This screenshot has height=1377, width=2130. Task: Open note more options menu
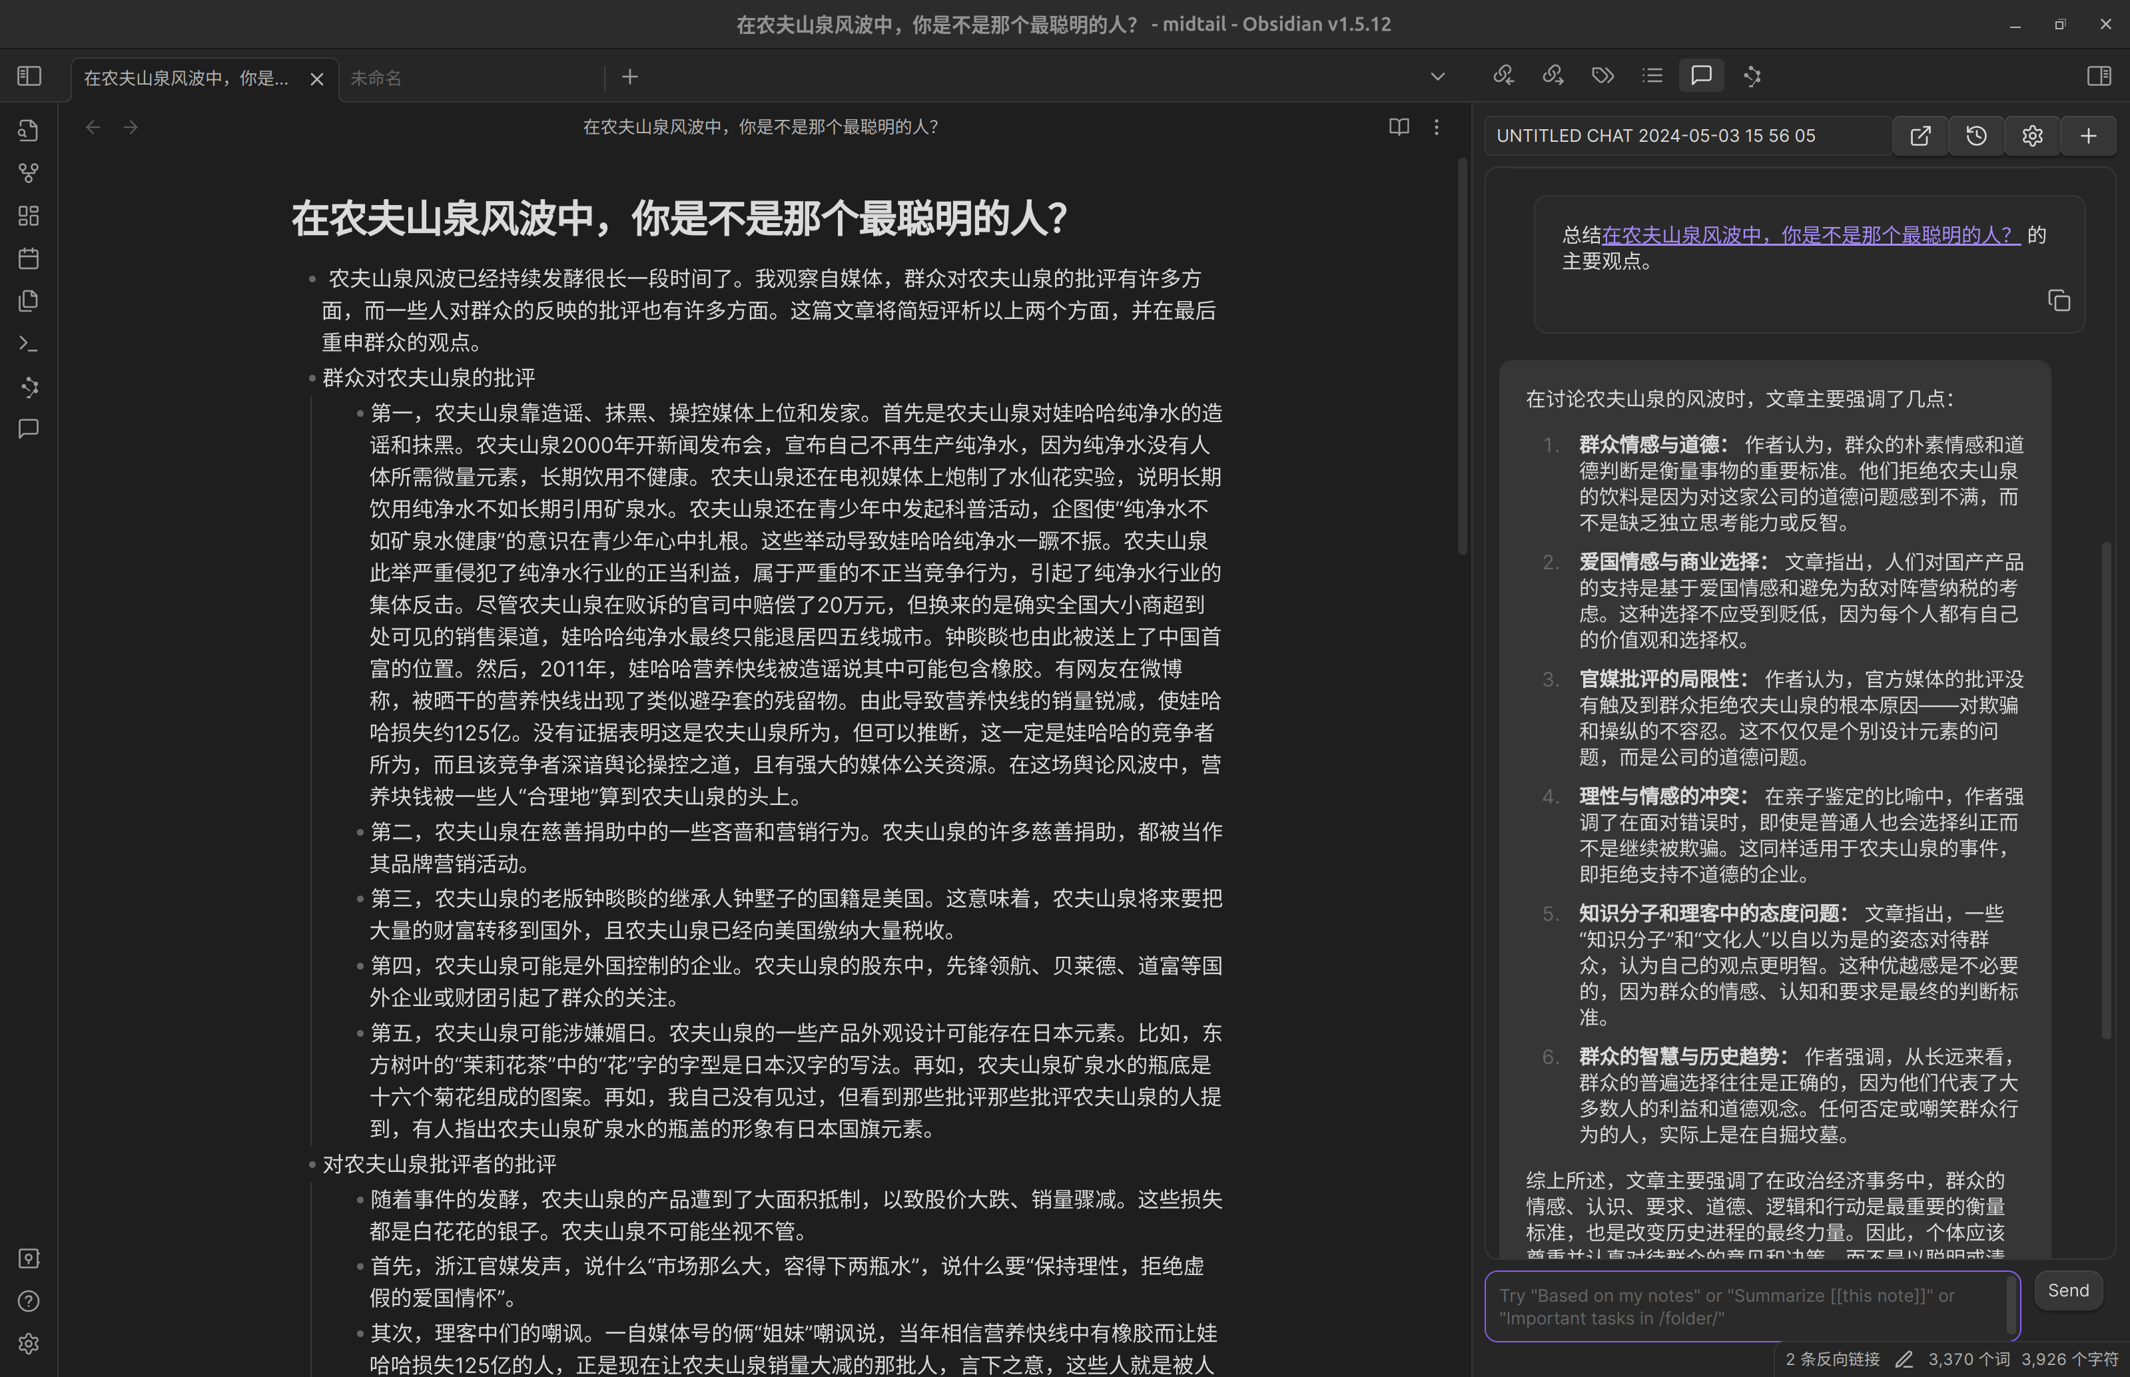(1437, 127)
